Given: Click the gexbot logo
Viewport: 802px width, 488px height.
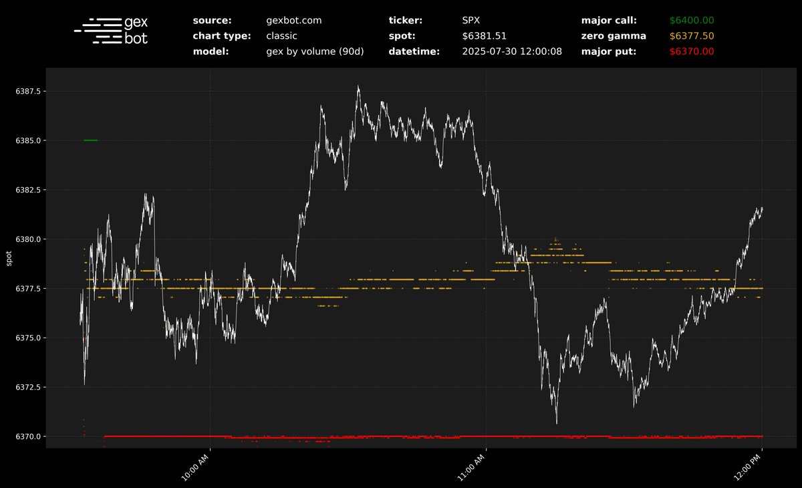Looking at the screenshot, I should coord(111,31).
